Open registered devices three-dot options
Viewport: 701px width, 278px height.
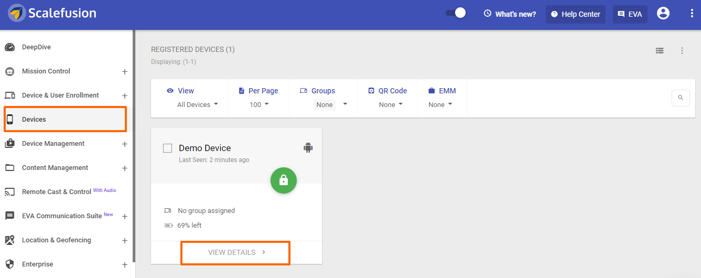tap(682, 51)
